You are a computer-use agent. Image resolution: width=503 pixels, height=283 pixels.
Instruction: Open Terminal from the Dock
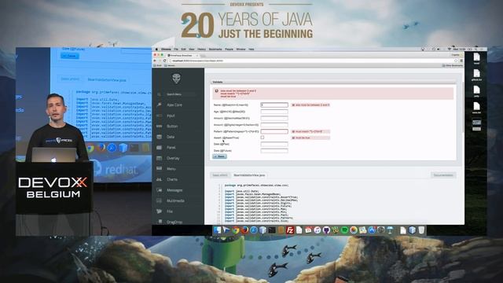pyautogui.click(x=272, y=230)
